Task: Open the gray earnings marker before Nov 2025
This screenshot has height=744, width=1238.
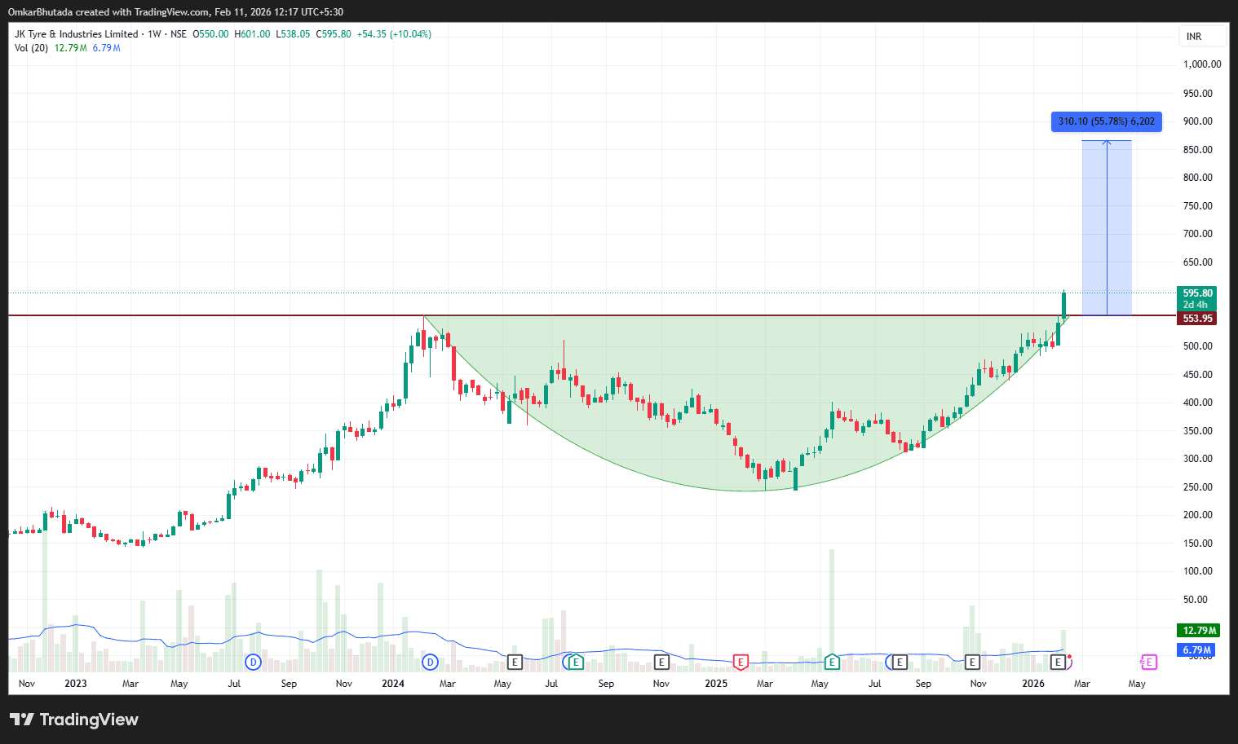Action: click(x=972, y=662)
